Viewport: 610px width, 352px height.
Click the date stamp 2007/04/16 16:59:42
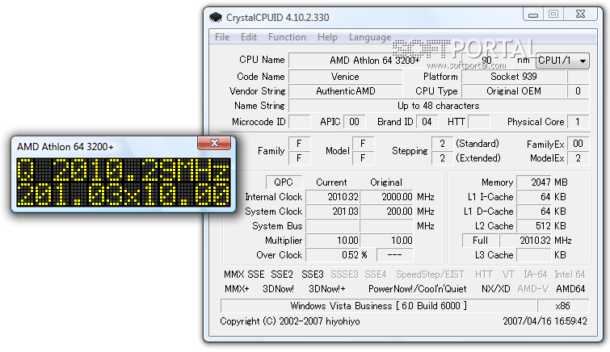[x=545, y=321]
